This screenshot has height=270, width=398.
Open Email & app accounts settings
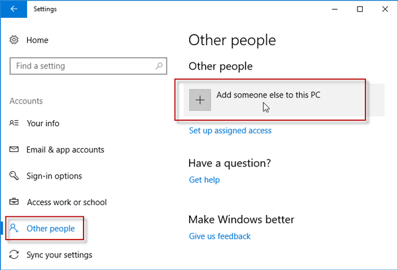tap(65, 150)
